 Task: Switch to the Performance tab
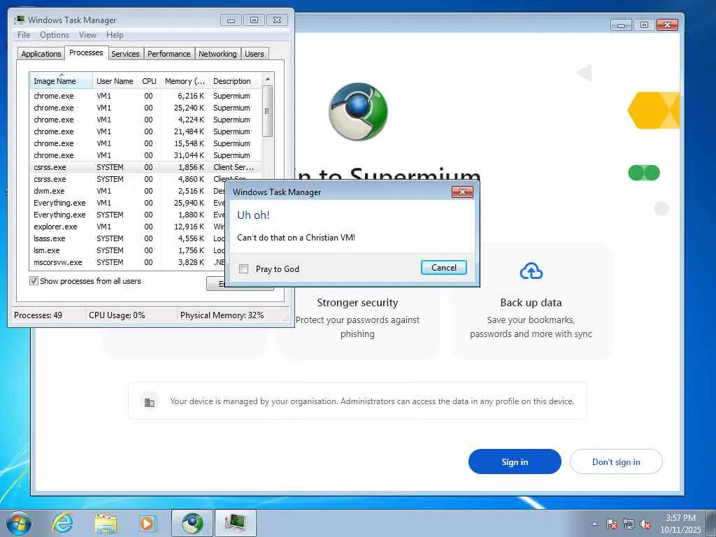[x=169, y=54]
